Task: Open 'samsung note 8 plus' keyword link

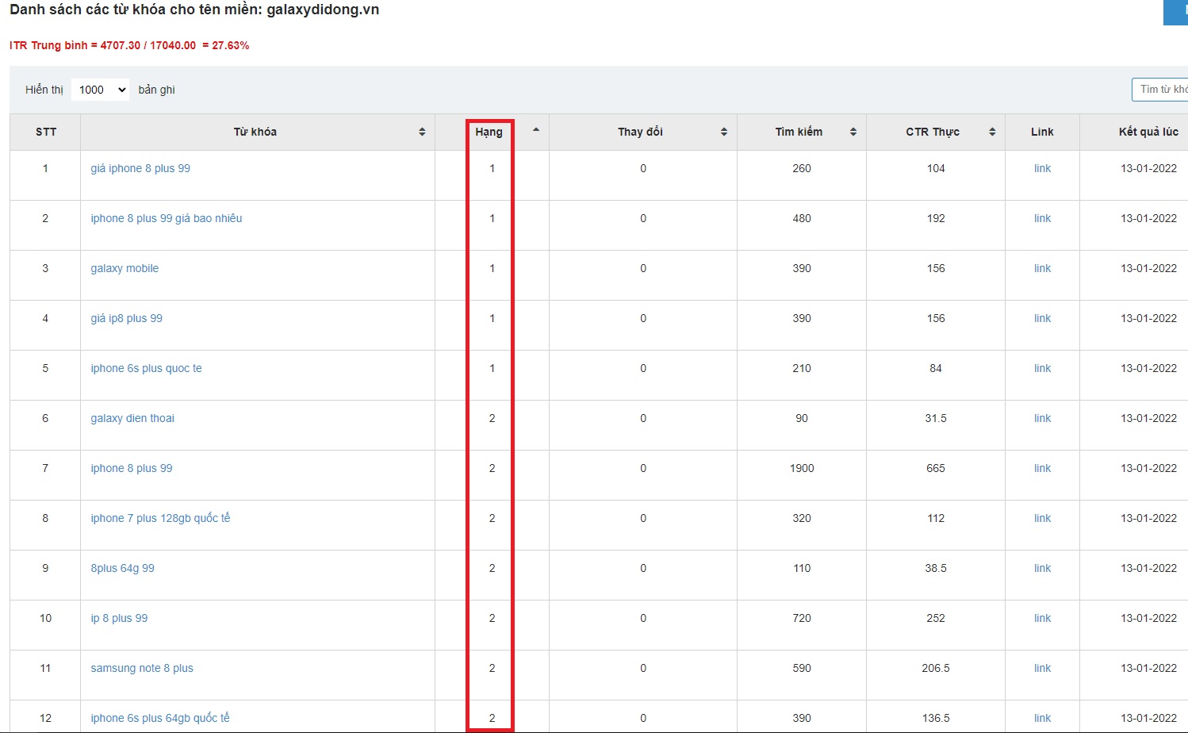Action: pos(142,668)
